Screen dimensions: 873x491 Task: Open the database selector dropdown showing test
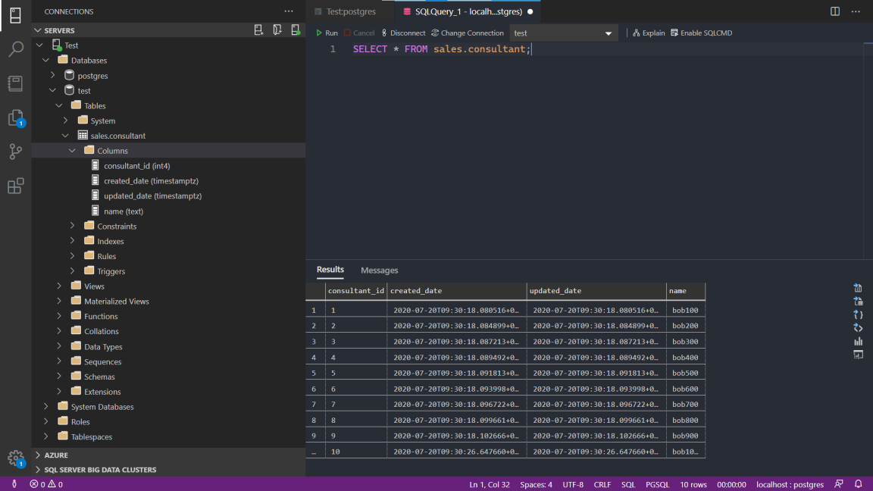tap(563, 33)
